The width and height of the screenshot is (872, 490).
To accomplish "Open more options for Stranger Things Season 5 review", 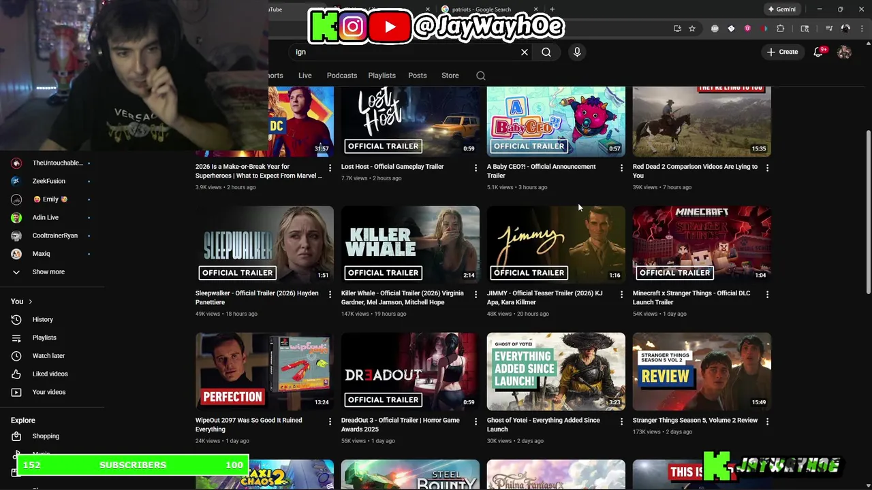I will click(767, 421).
